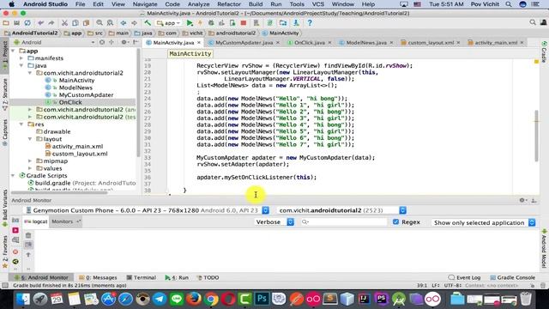Open the Refactor menu
Screen dimensions: 549x309
pyautogui.click(x=229, y=4)
